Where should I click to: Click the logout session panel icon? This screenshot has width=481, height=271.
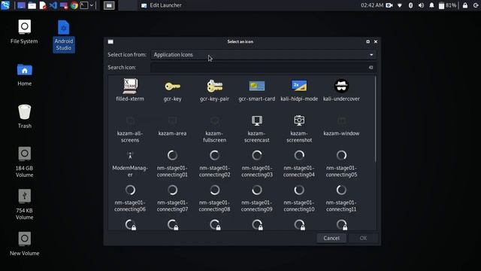point(476,5)
